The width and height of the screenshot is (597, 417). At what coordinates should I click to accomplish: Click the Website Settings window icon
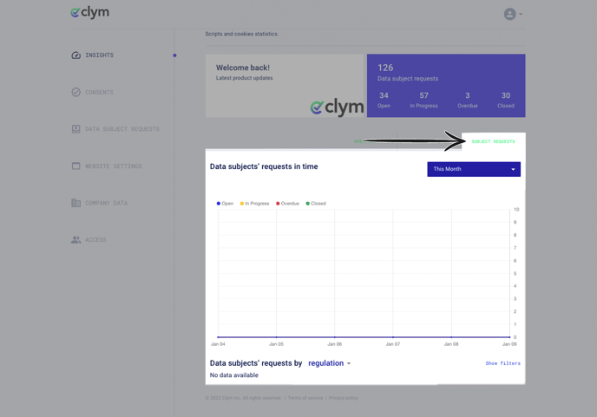75,166
